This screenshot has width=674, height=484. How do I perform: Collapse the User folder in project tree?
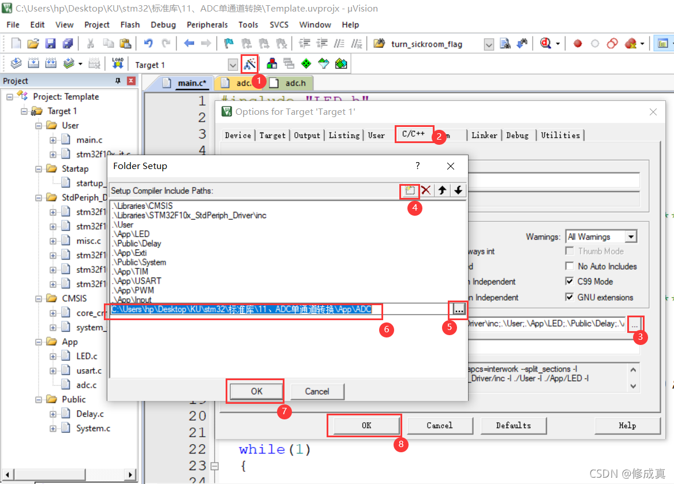point(38,126)
